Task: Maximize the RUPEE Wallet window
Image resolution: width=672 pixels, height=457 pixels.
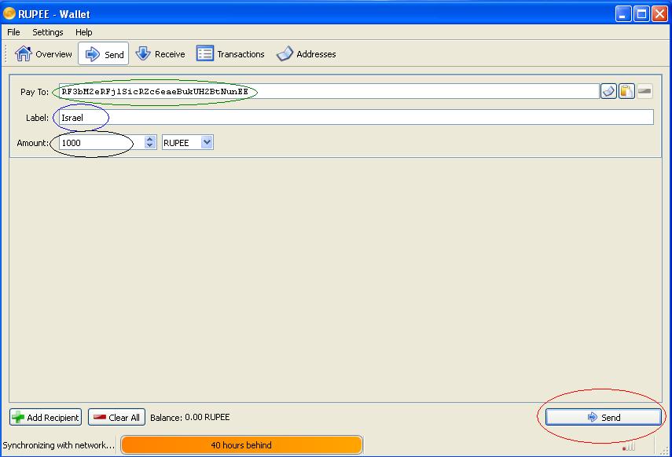Action: coord(641,13)
